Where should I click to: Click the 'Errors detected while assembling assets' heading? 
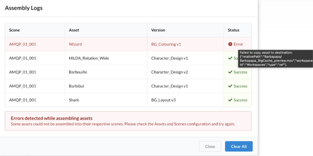52,118
